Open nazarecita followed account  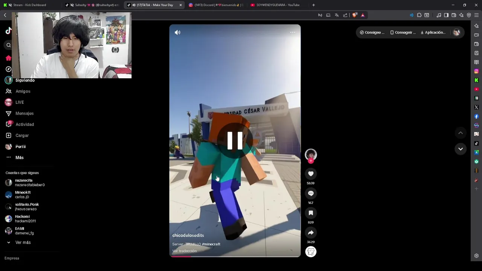(29, 183)
